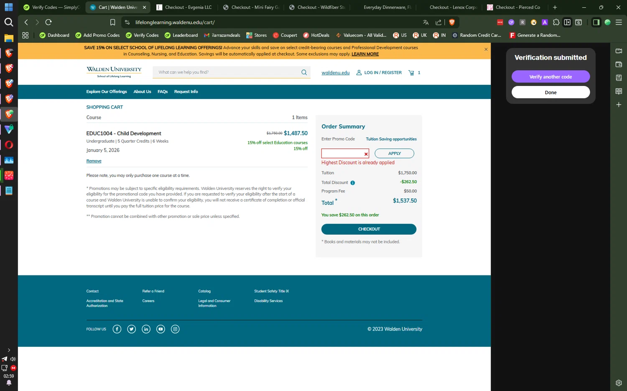The image size is (627, 391).
Task: Switch to Verify Codes SimplyCodes tab
Action: (51, 7)
